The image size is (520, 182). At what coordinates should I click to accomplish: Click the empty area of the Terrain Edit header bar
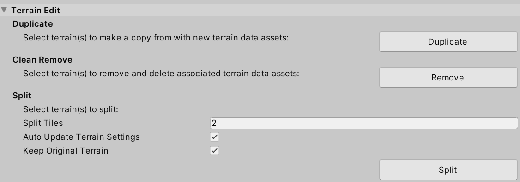(289, 10)
